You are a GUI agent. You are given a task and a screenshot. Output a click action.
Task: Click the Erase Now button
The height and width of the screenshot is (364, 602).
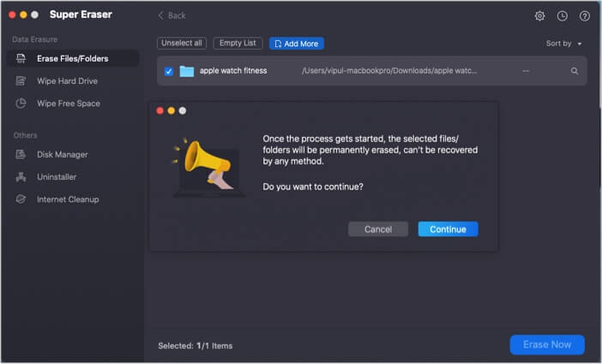tap(547, 344)
